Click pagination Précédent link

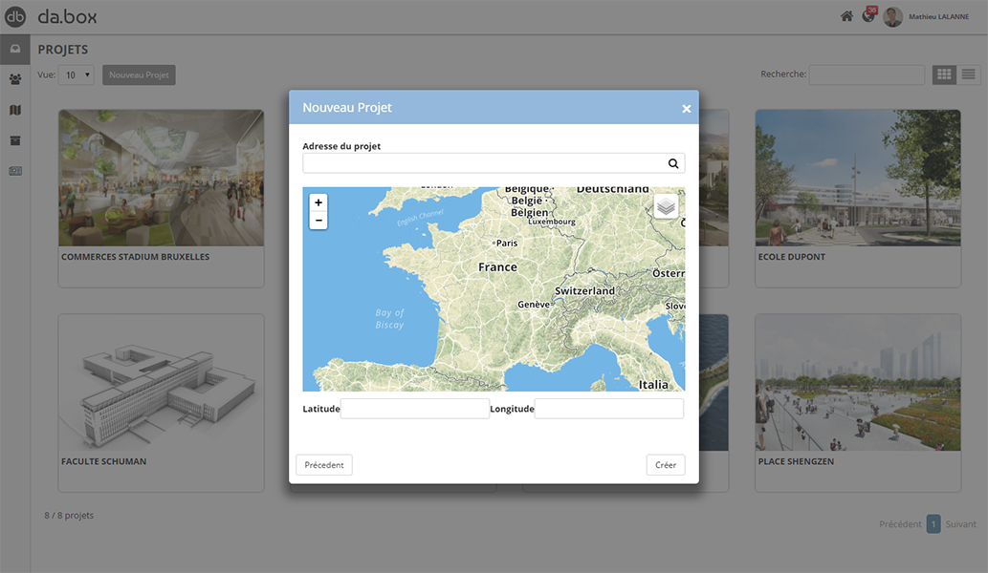[900, 524]
